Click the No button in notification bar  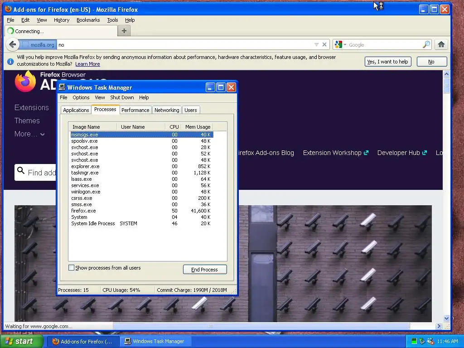431,62
